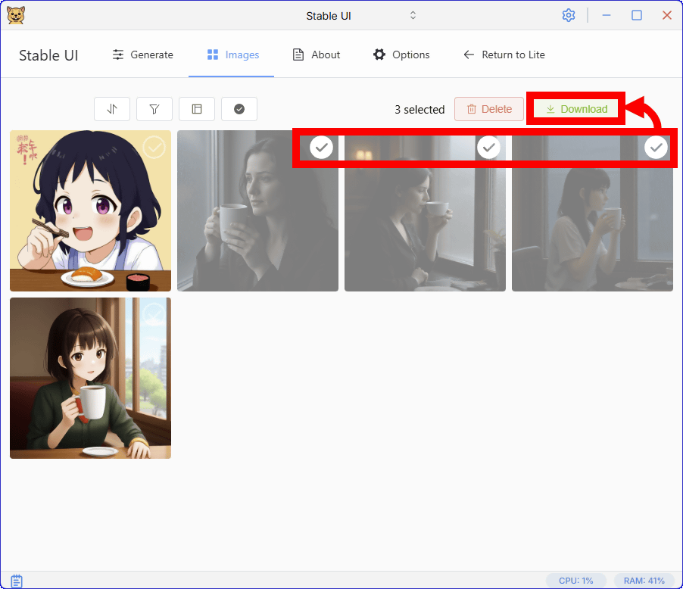Open the notepad icon in status bar

[17, 581]
